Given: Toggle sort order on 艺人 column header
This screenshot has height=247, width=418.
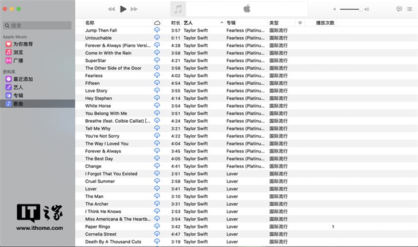Looking at the screenshot, I should pos(204,23).
